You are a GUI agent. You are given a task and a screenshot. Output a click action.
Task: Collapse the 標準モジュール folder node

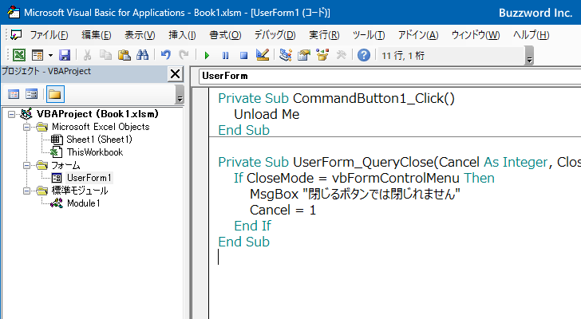(x=26, y=191)
